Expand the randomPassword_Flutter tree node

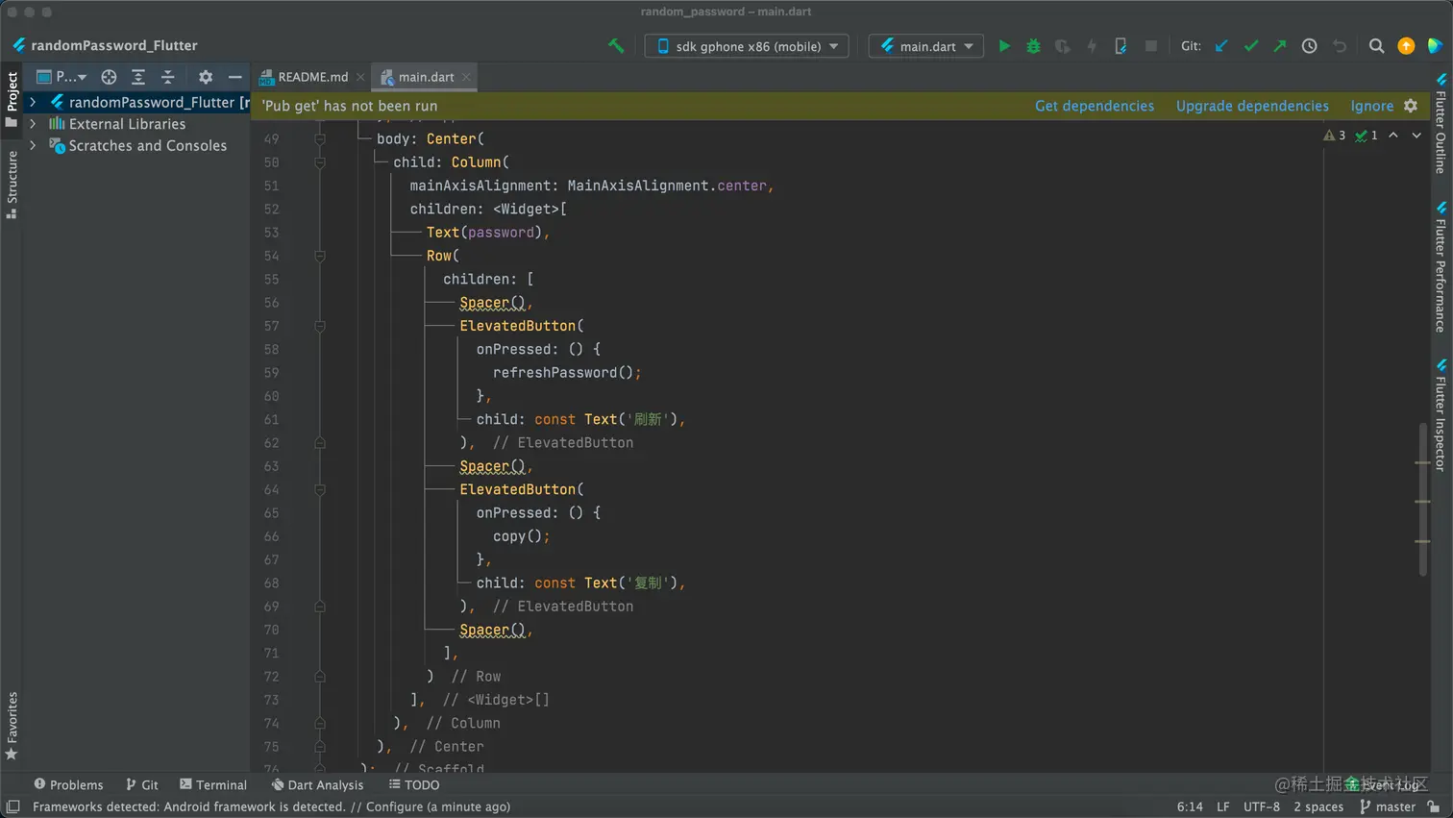(33, 102)
